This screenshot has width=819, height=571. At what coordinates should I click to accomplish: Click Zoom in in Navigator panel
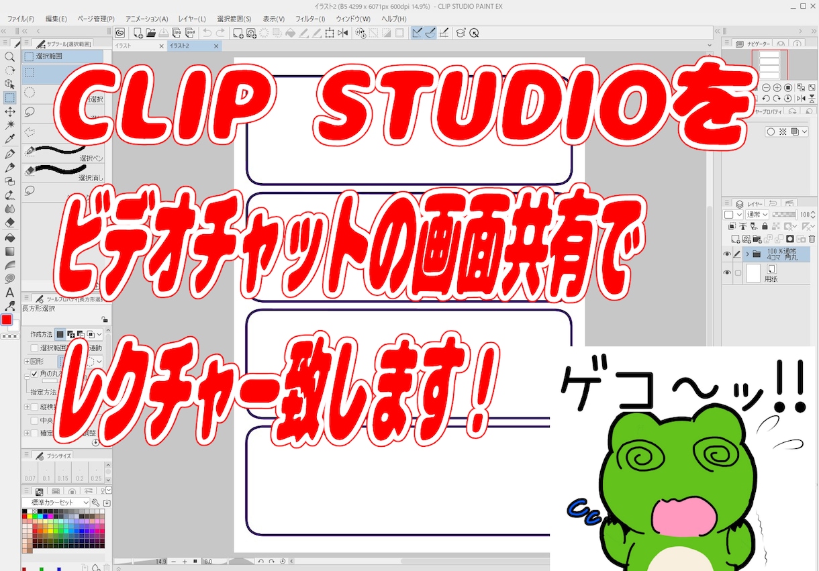(777, 87)
